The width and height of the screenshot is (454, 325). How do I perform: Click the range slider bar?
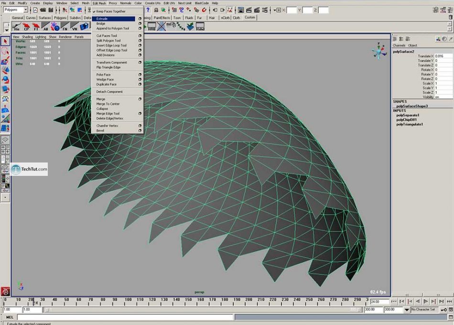coord(203,310)
